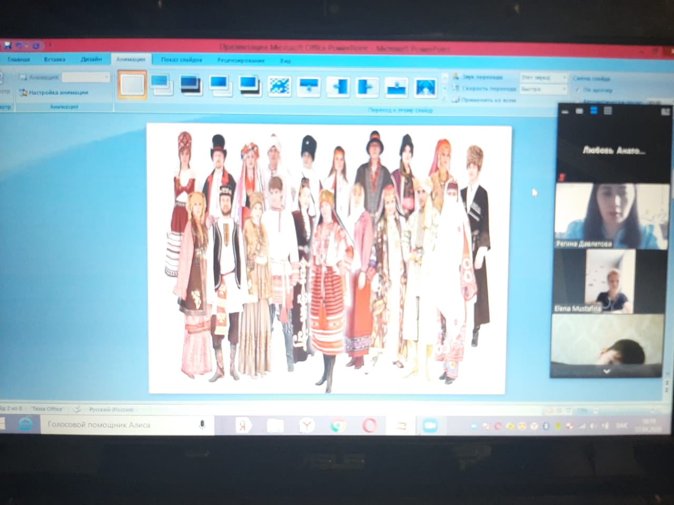The height and width of the screenshot is (505, 674).
Task: Open the 'Скорость перехода' speed dropdown
Action: [x=543, y=89]
